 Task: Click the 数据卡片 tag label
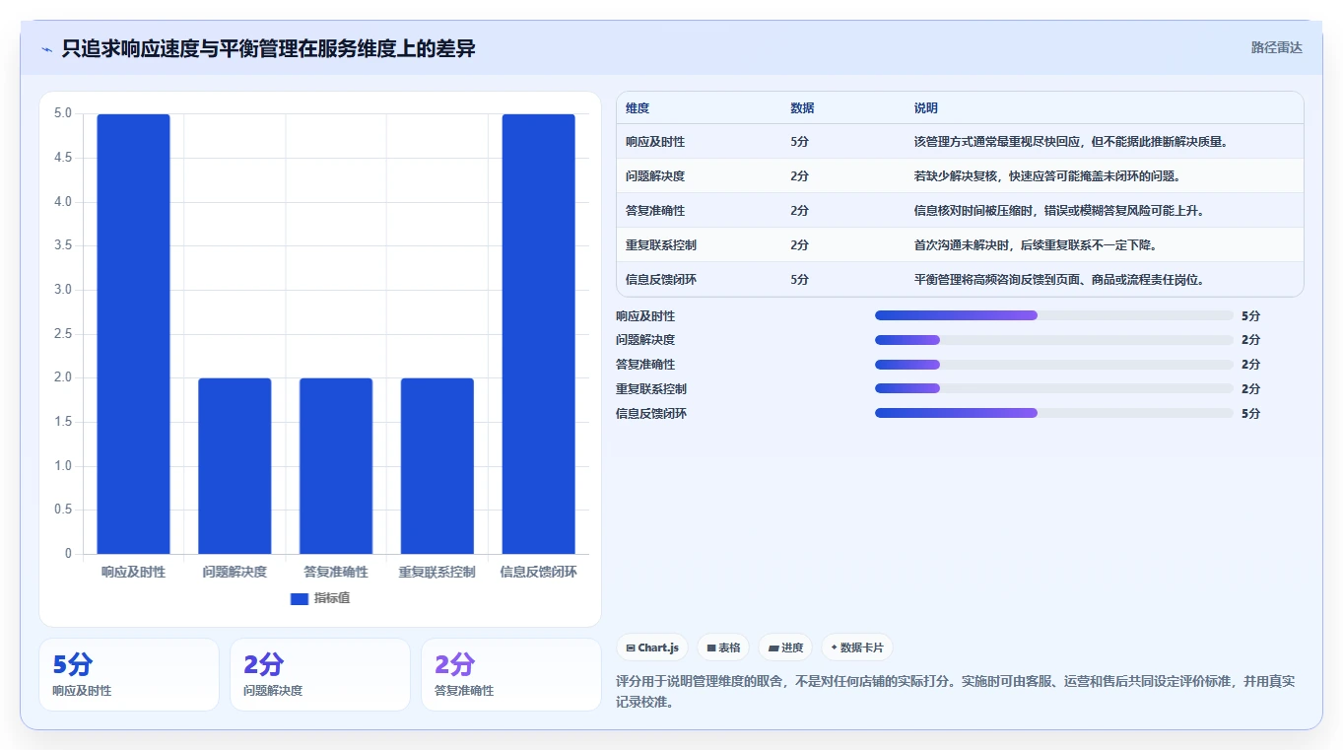click(x=862, y=648)
